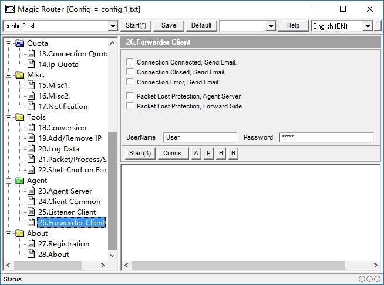The height and width of the screenshot is (285, 384).
Task: Click the green Agent folder icon
Action: pos(19,181)
